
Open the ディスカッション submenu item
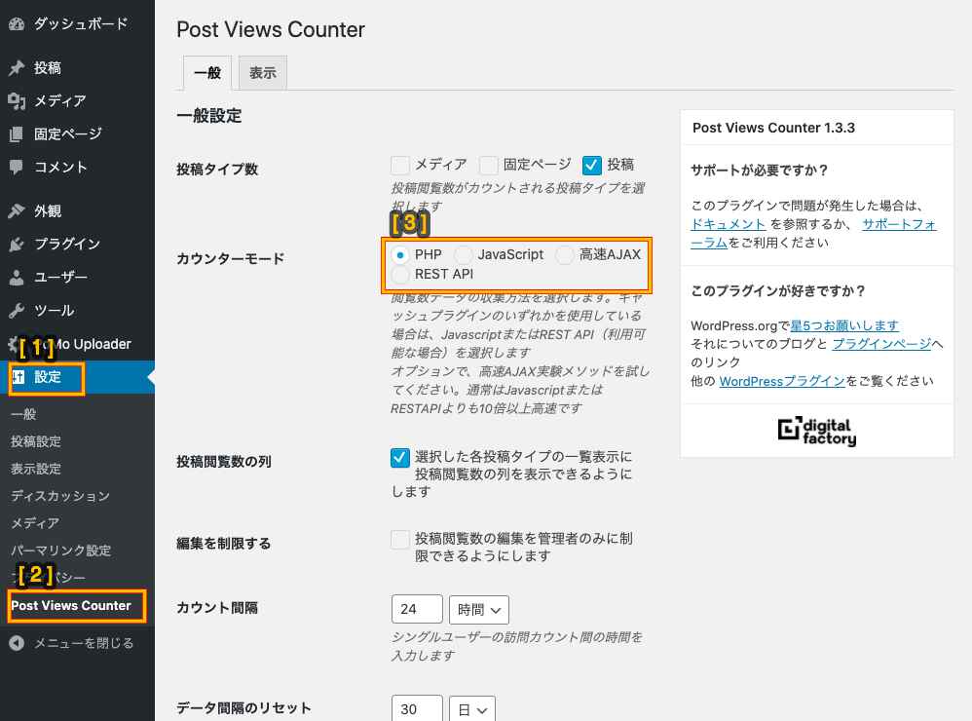coord(60,496)
